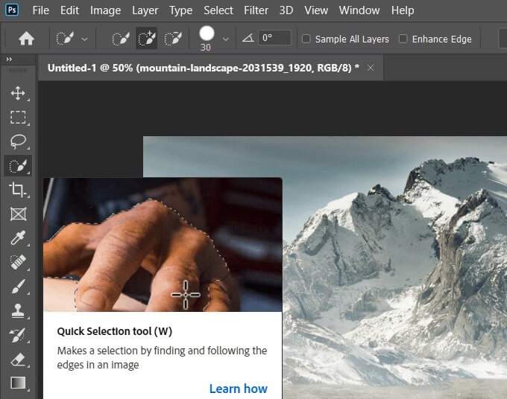This screenshot has width=507, height=399.
Task: Choose Add to selection mode icon
Action: (146, 39)
